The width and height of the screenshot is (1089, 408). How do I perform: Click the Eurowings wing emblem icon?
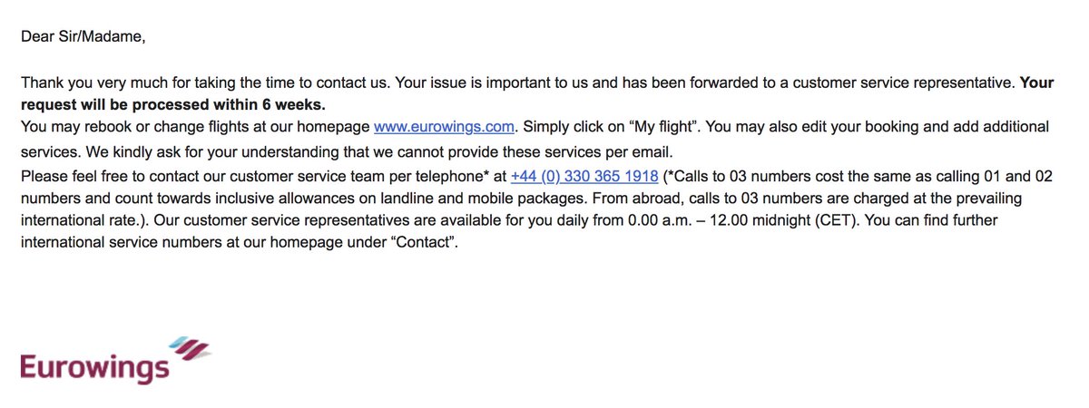coord(190,348)
